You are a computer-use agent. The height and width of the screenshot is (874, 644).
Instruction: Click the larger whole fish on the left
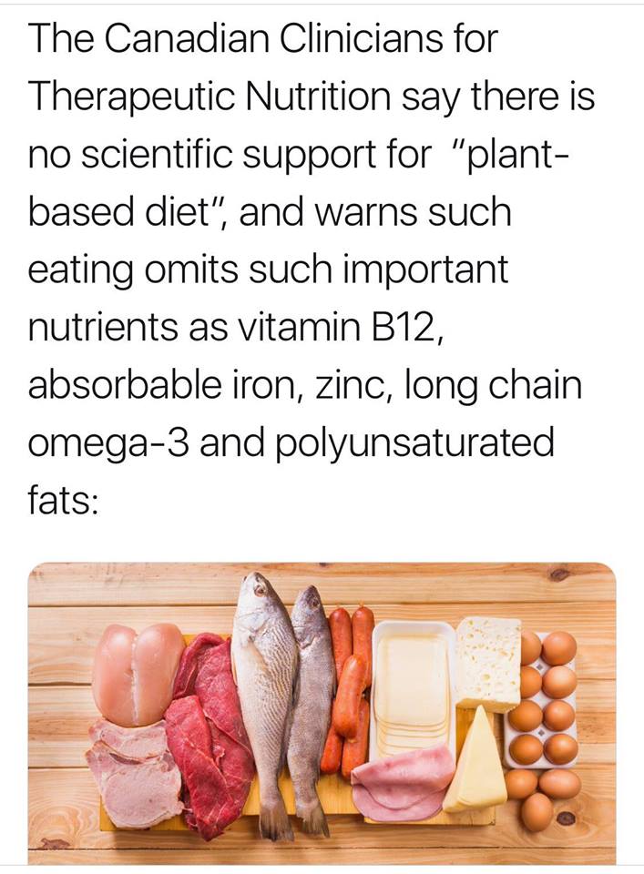pos(262,692)
